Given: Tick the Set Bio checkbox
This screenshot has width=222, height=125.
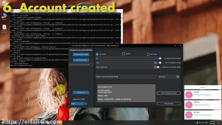Looking at the screenshot, I should point(123,54).
